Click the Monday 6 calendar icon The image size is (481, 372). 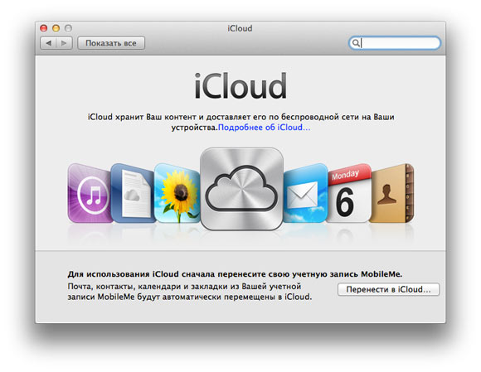click(349, 193)
